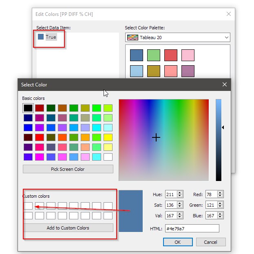254x254 pixels.
Task: Choose the dark red basic color
Action: [40, 108]
